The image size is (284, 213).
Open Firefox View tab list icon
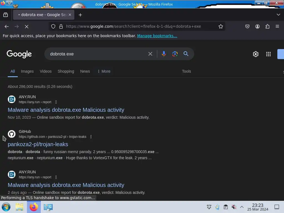(x=6, y=15)
